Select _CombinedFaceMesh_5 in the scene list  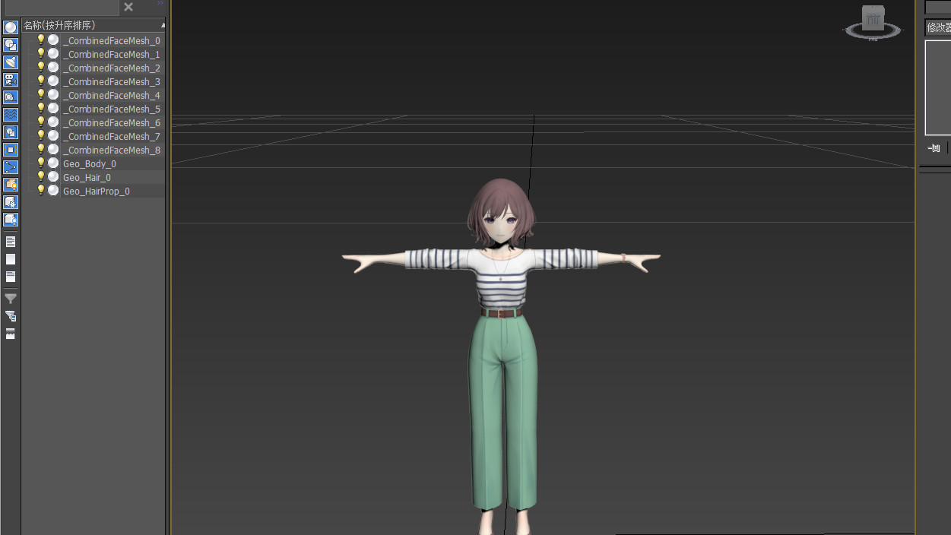click(111, 109)
